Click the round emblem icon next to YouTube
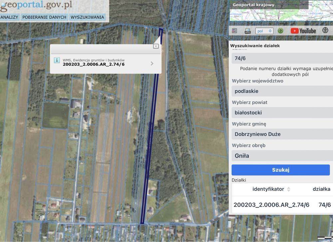The height and width of the screenshot is (242, 333). (325, 30)
